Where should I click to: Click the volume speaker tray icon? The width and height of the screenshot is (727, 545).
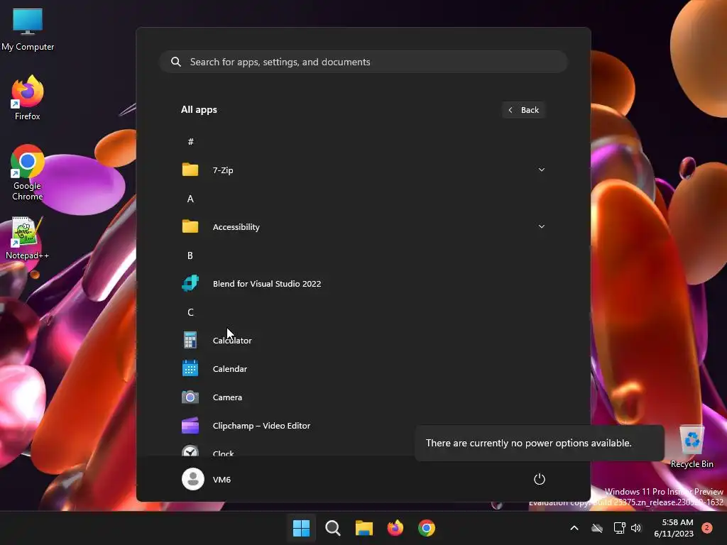click(636, 528)
